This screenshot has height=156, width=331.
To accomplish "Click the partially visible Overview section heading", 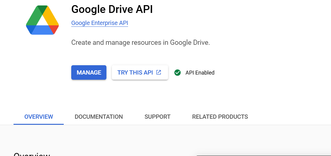I will click(x=32, y=154).
